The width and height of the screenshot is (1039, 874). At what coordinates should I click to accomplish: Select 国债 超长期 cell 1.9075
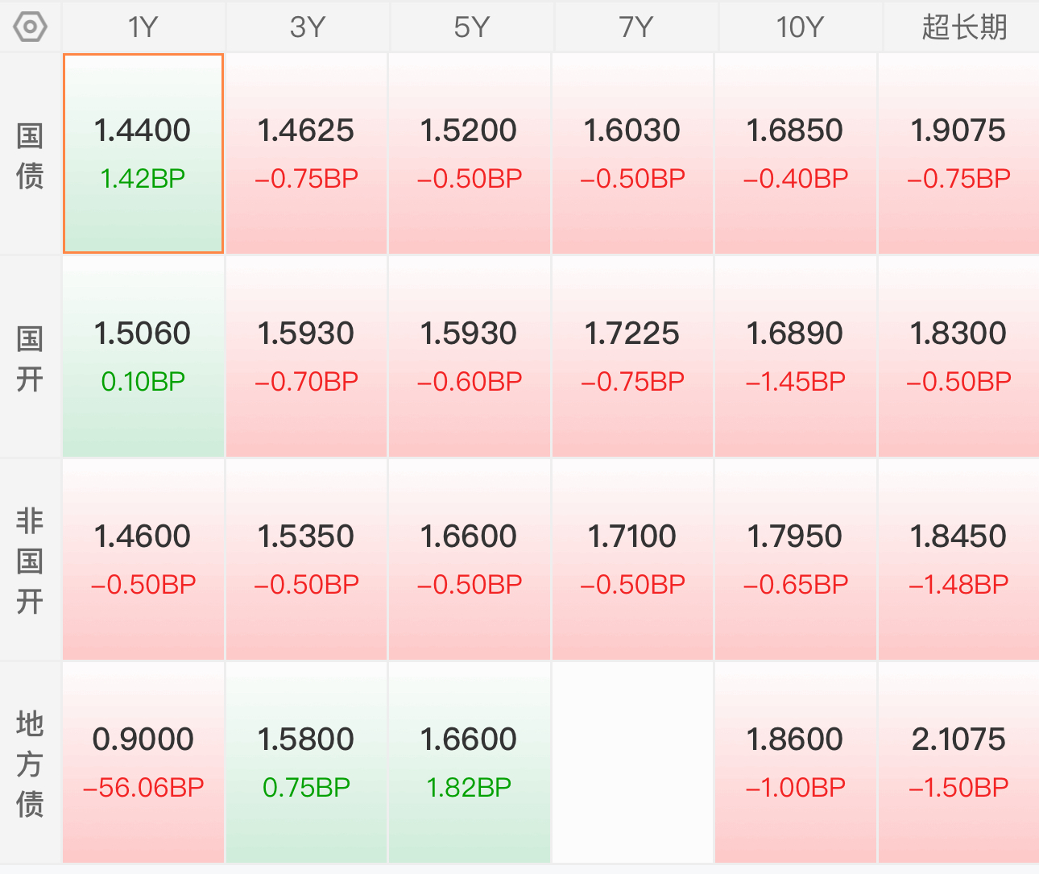pos(958,154)
